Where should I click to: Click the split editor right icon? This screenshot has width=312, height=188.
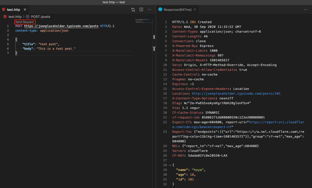coord(141,10)
